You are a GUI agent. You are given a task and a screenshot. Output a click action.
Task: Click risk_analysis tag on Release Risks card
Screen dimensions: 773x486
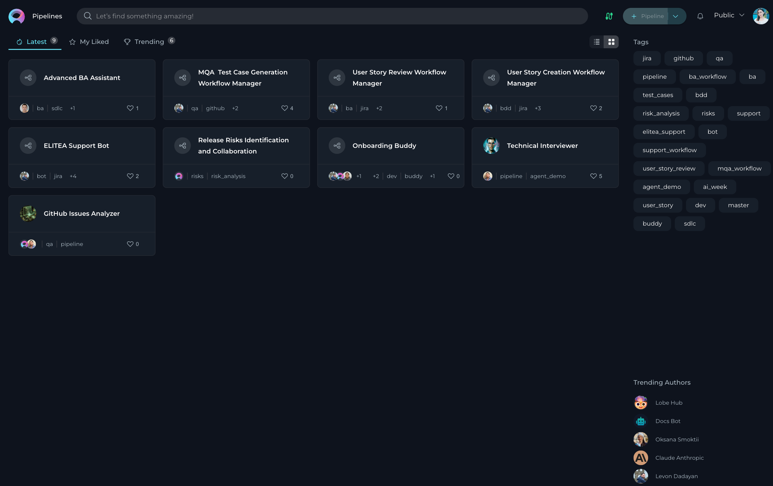228,176
